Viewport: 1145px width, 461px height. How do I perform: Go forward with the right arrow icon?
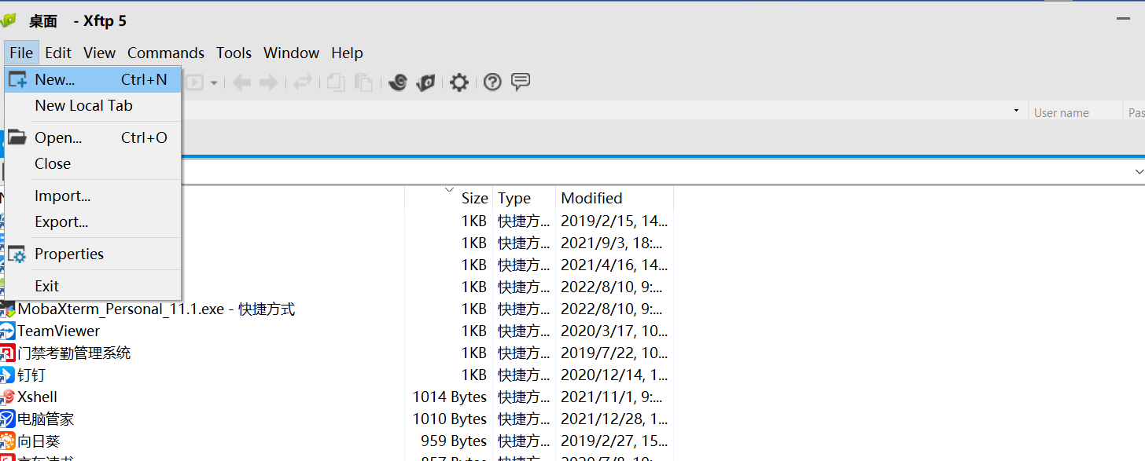[x=269, y=82]
